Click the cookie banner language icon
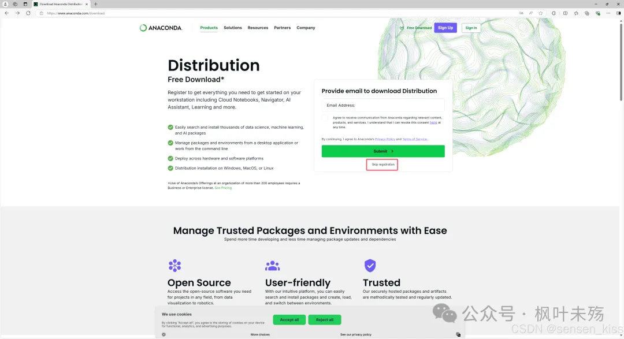The width and height of the screenshot is (624, 339). [458, 334]
